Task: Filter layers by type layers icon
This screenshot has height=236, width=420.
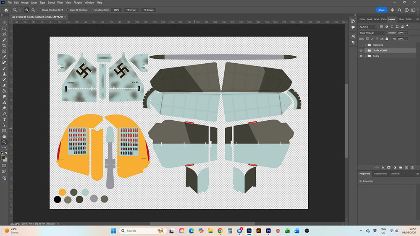Action: coord(392,27)
